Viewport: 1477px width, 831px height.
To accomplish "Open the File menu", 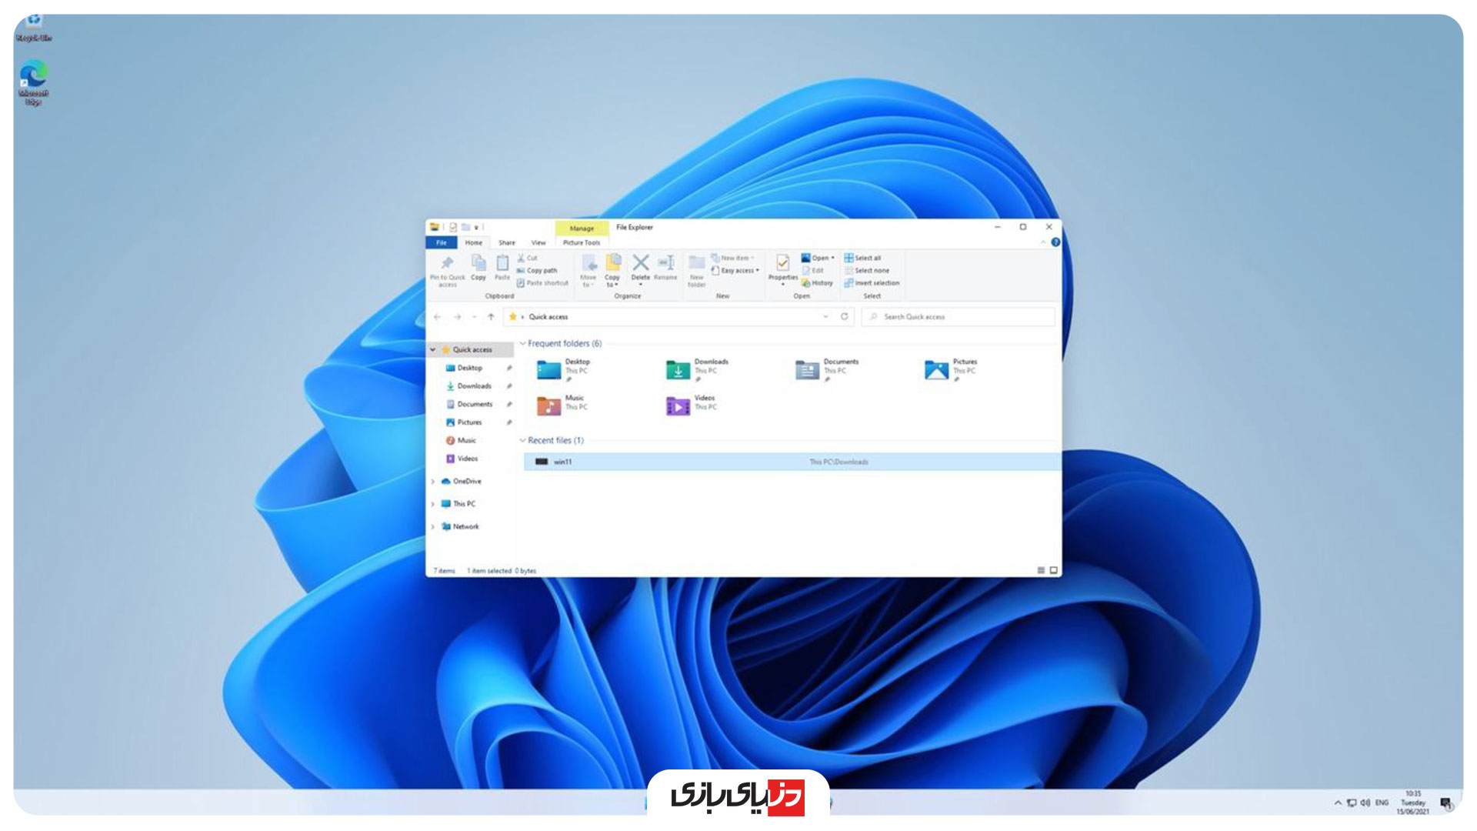I will pyautogui.click(x=442, y=242).
